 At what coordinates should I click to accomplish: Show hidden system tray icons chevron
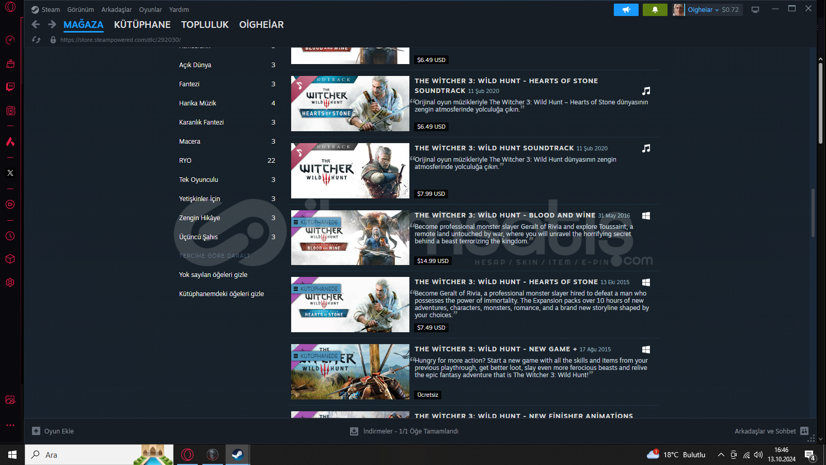tap(721, 455)
